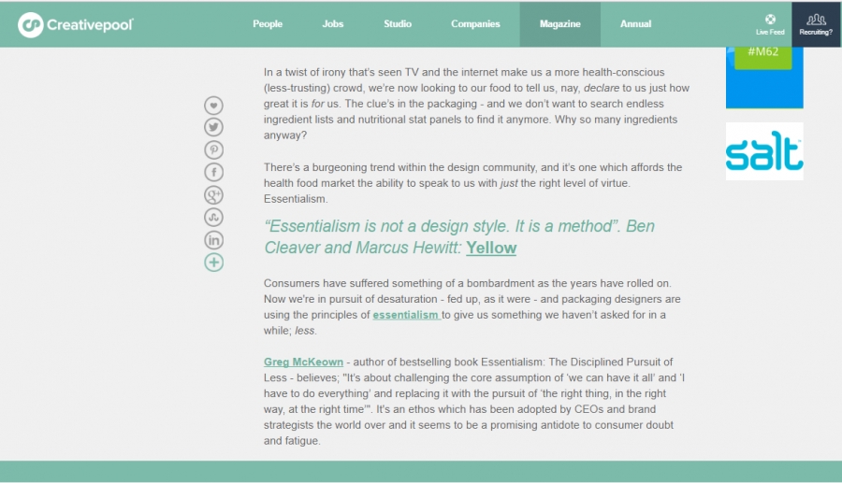Share article on Facebook
Image resolution: width=842 pixels, height=483 pixels.
click(214, 173)
